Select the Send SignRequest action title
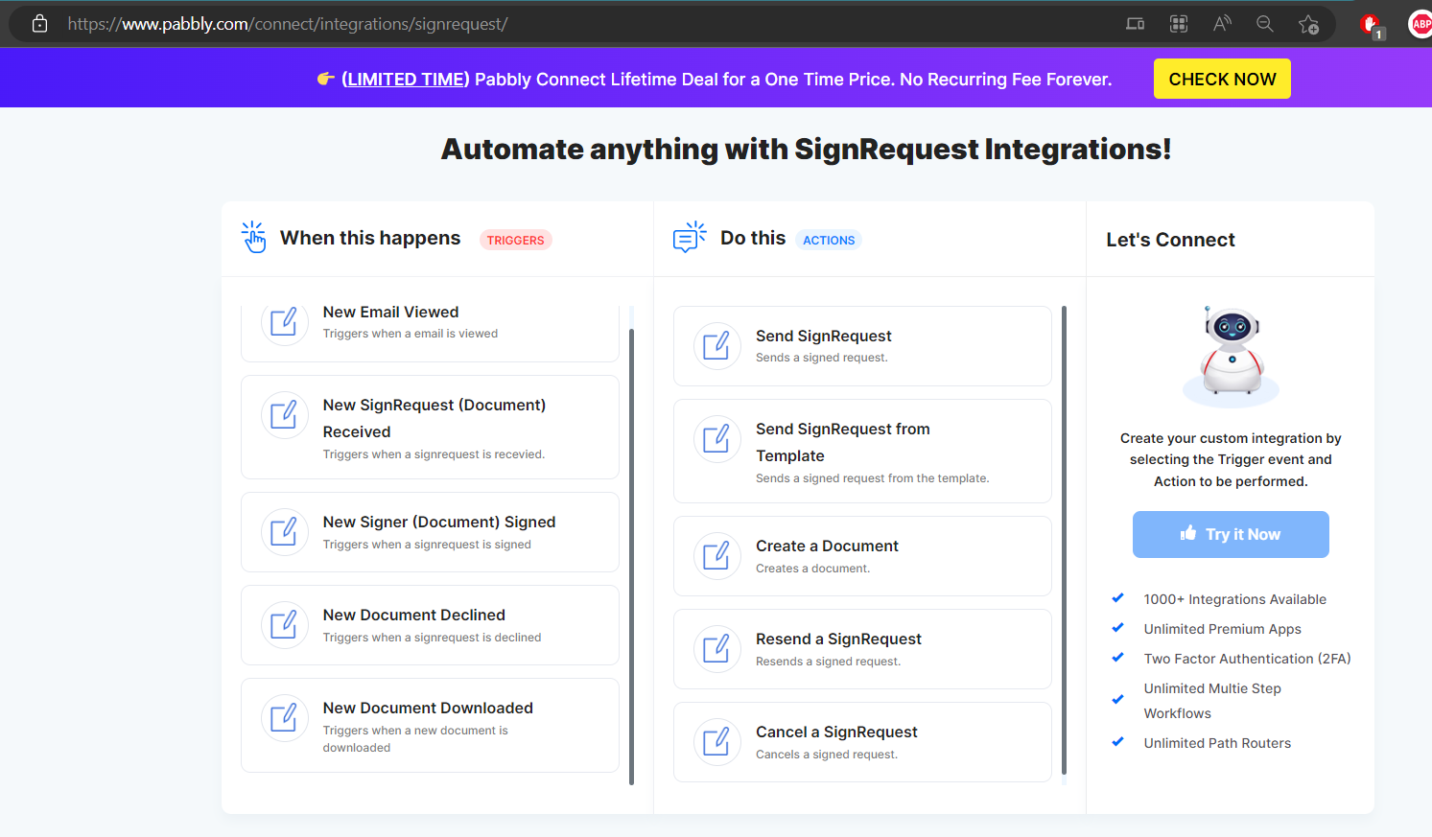The image size is (1432, 837). 824,337
